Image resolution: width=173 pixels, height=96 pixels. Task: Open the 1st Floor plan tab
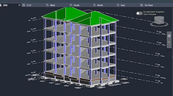[149, 5]
